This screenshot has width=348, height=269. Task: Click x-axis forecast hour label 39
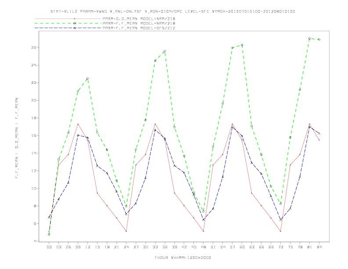pos(174,247)
